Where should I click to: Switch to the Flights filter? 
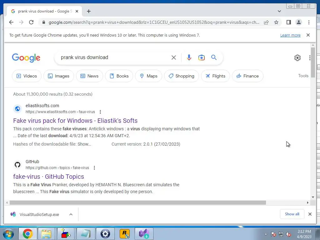click(215, 76)
